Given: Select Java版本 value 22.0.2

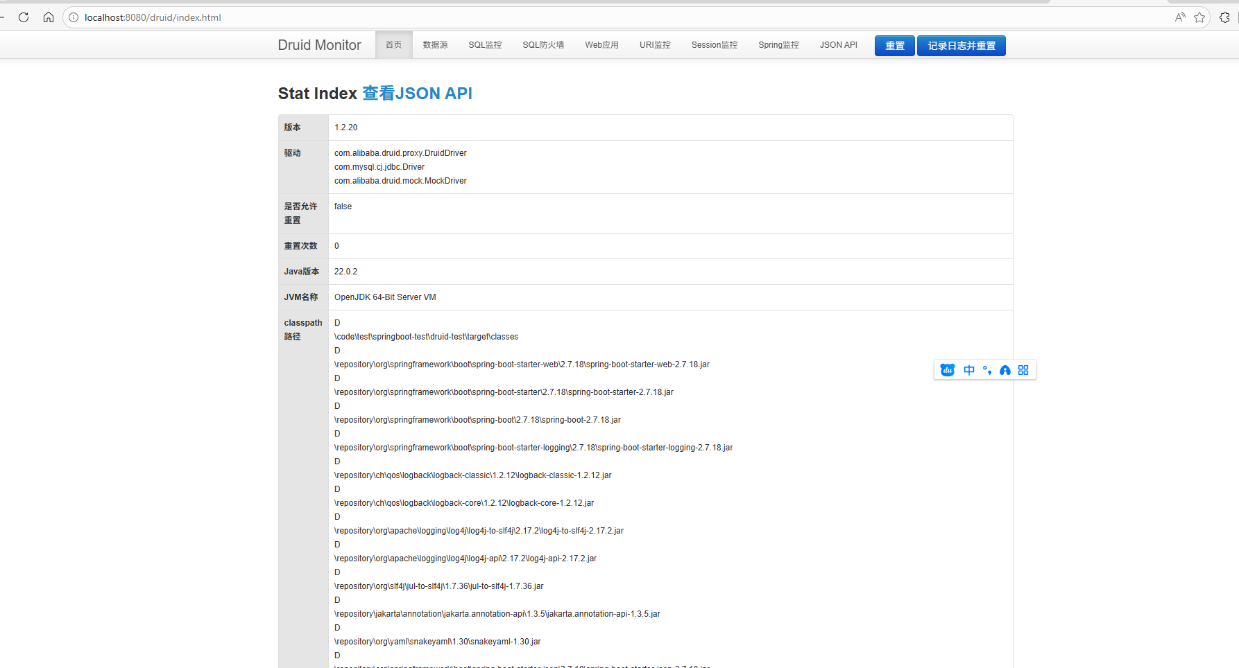Looking at the screenshot, I should (x=345, y=272).
